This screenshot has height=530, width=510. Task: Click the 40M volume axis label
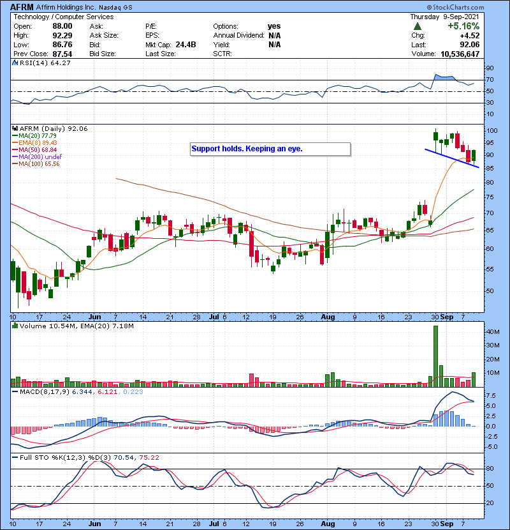click(493, 332)
